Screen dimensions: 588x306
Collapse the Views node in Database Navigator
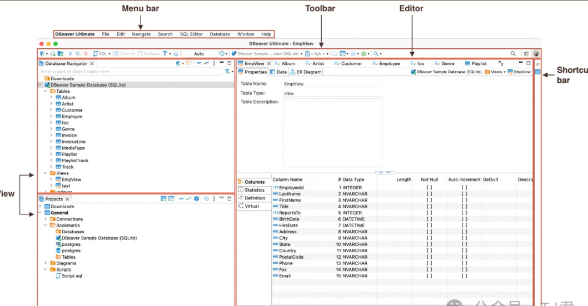46,173
